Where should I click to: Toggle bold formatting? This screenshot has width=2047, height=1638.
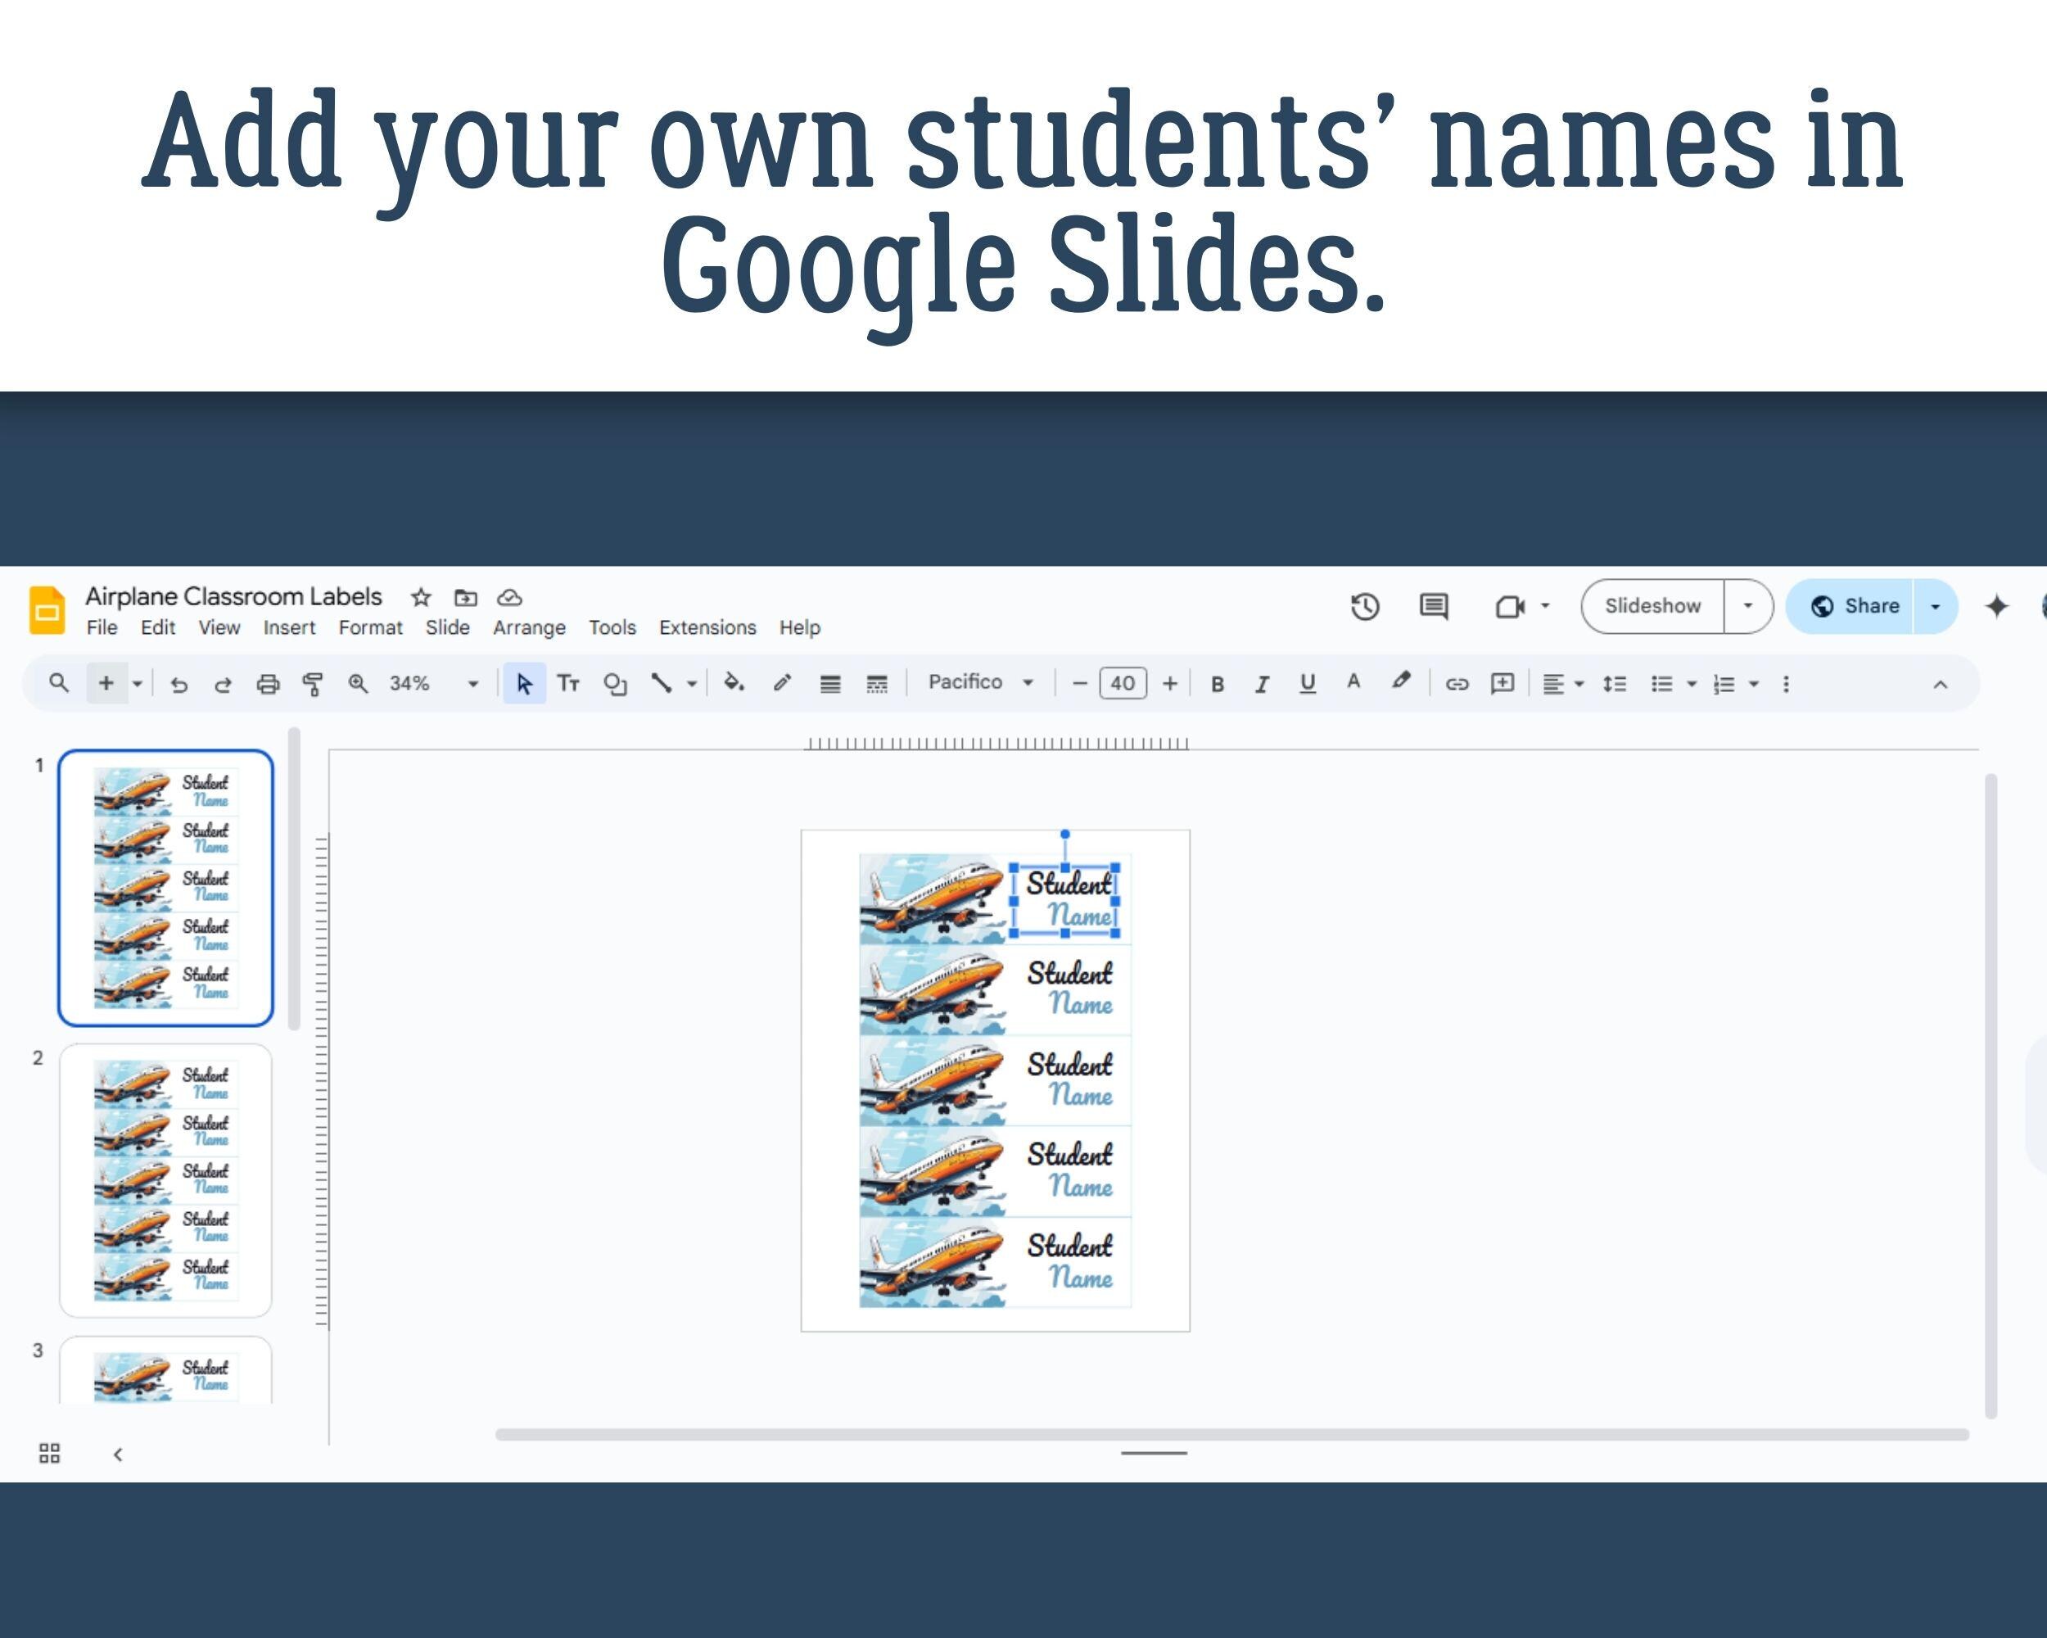pyautogui.click(x=1218, y=683)
